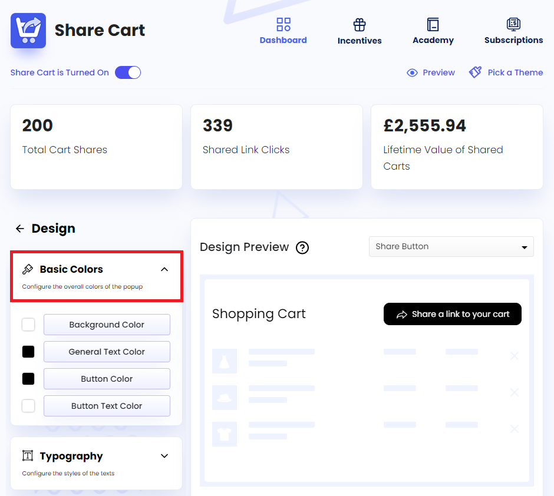Open the Background Color setting
This screenshot has width=554, height=496.
(107, 325)
